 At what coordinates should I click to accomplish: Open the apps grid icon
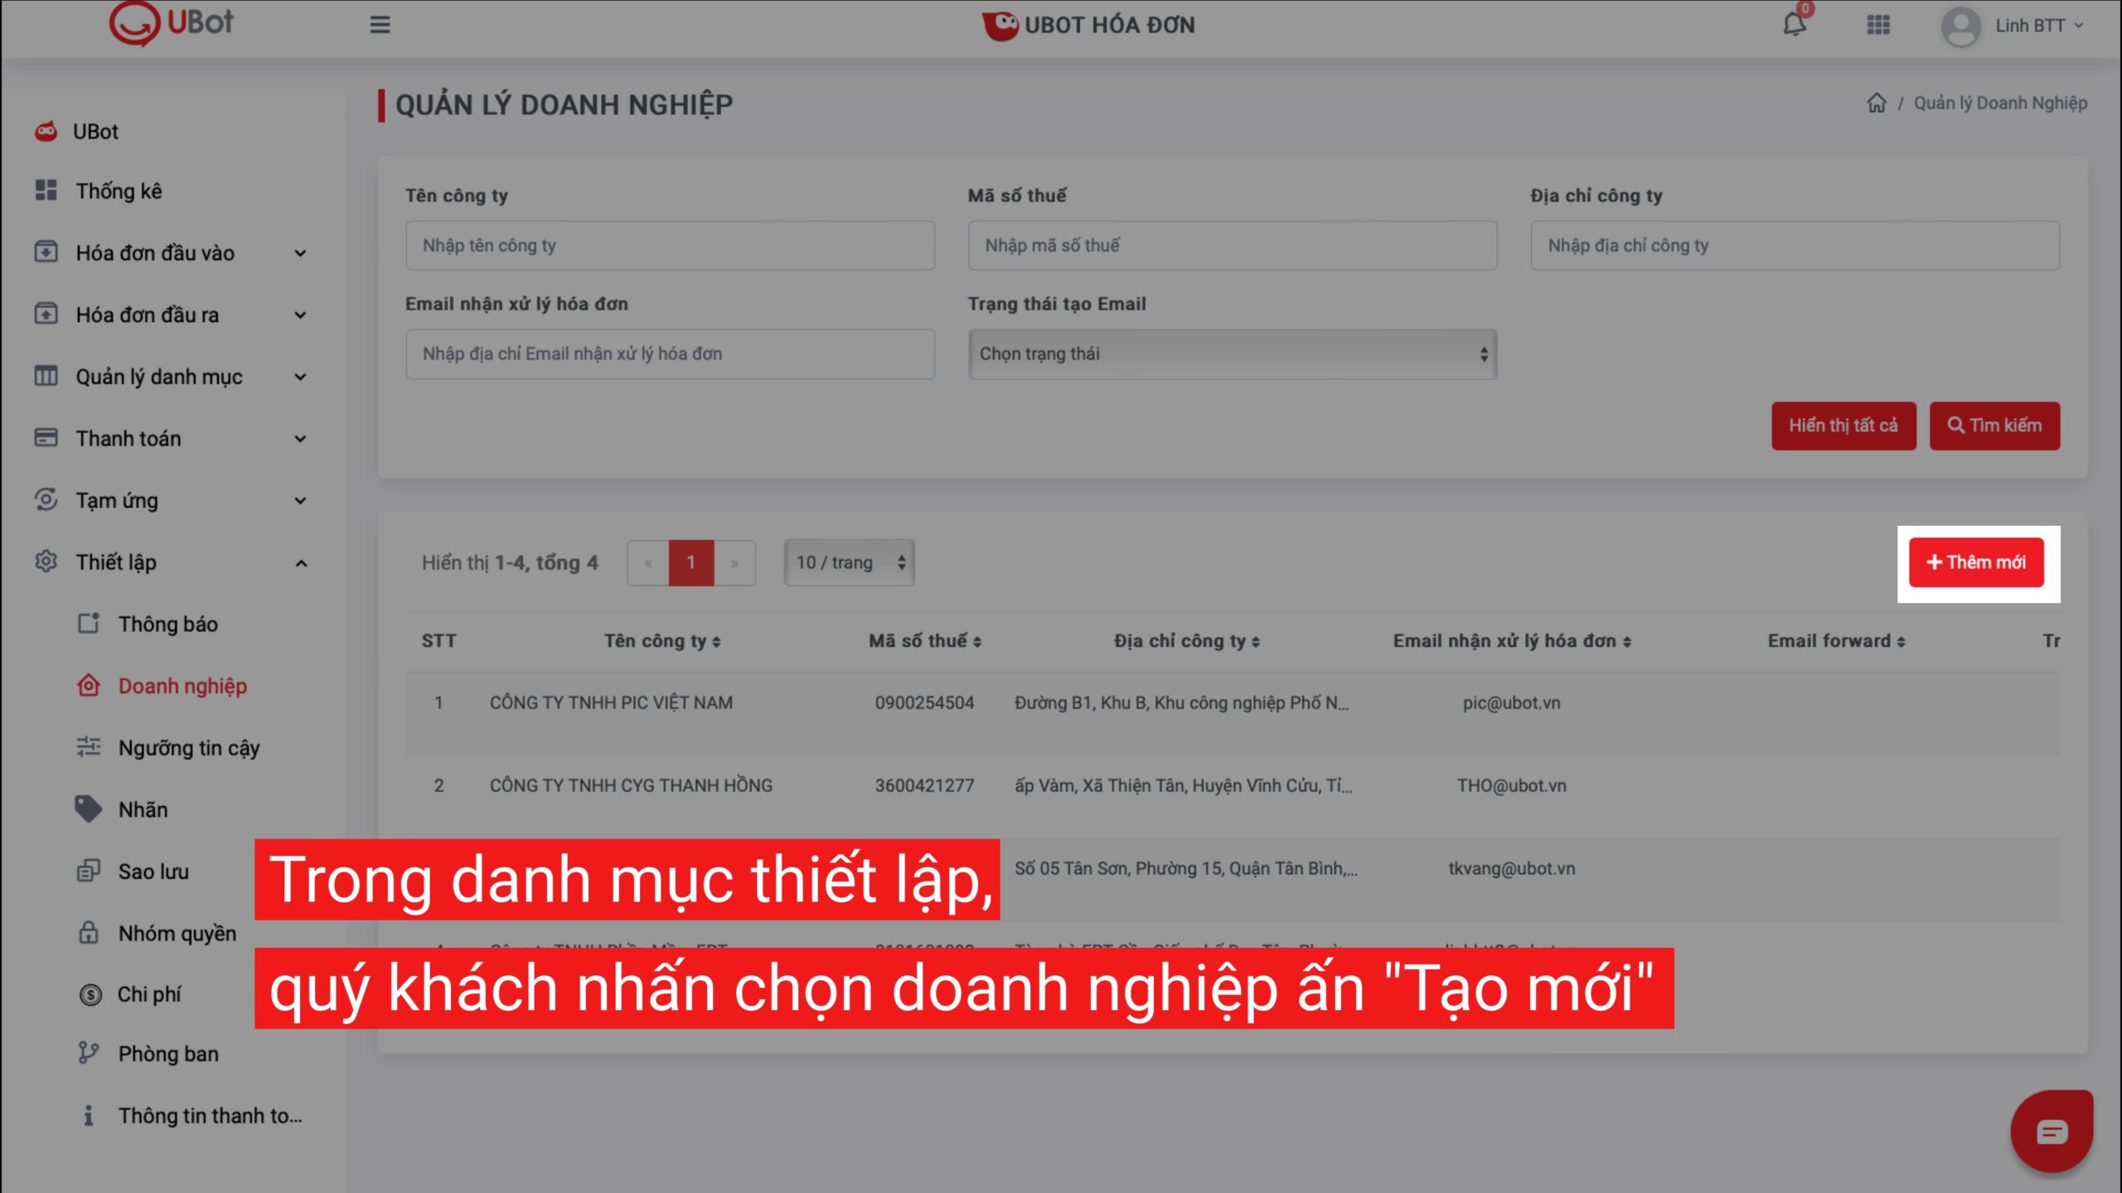[x=1878, y=25]
